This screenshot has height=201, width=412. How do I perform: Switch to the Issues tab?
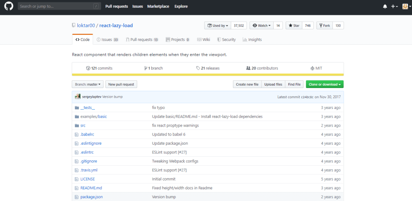coord(108,40)
